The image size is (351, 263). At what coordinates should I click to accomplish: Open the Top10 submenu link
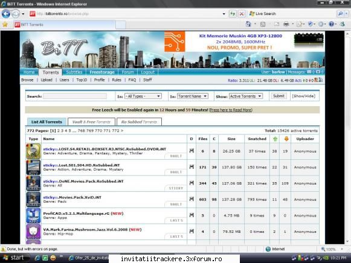click(82, 80)
